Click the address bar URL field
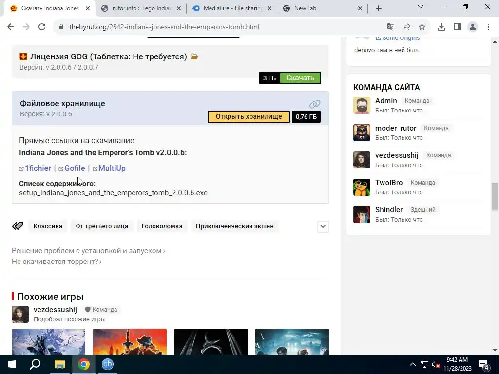 click(x=220, y=27)
